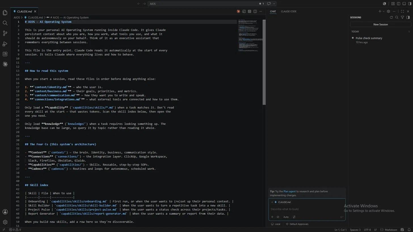Open the Claude Code view in activity bar
The height and width of the screenshot is (232, 413).
coord(5,64)
